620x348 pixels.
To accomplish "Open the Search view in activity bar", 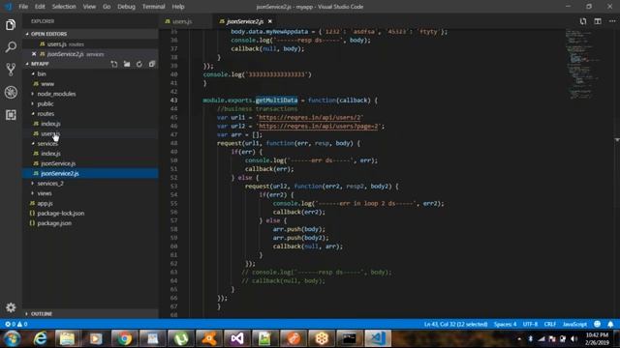I will [x=11, y=47].
